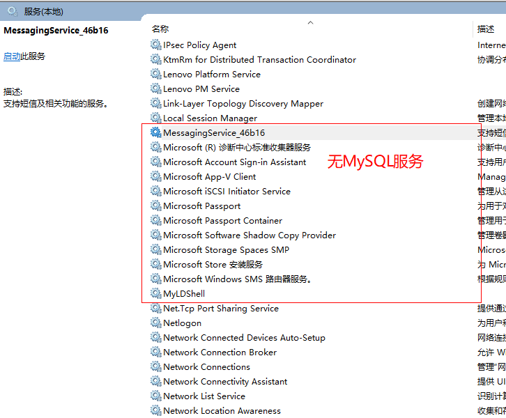Click the gear icon beside Netlogon
The width and height of the screenshot is (506, 418).
155,323
